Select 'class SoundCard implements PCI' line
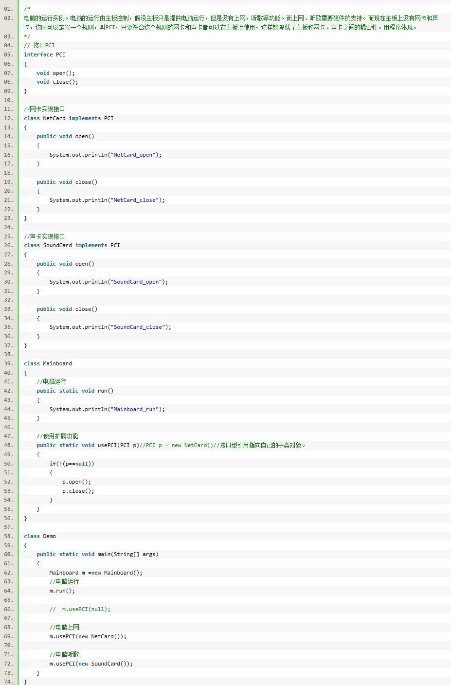 tap(72, 245)
